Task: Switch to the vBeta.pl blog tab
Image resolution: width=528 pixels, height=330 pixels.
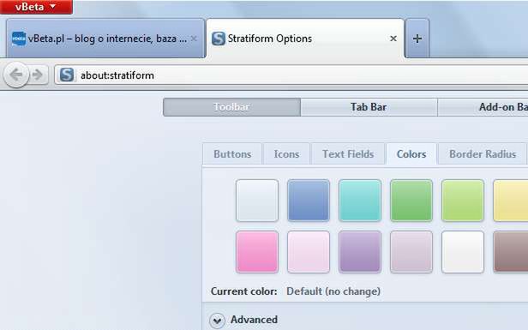Action: point(105,39)
